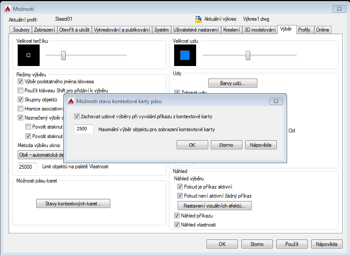Click the AutoCAD logo in Možnosti title bar
Viewport: 350px width, 255px height.
7,9
